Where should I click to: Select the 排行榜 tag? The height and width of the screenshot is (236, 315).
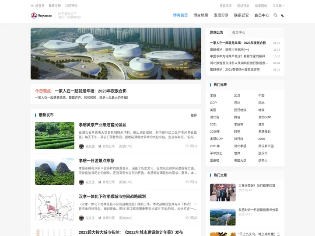pyautogui.click(x=239, y=139)
